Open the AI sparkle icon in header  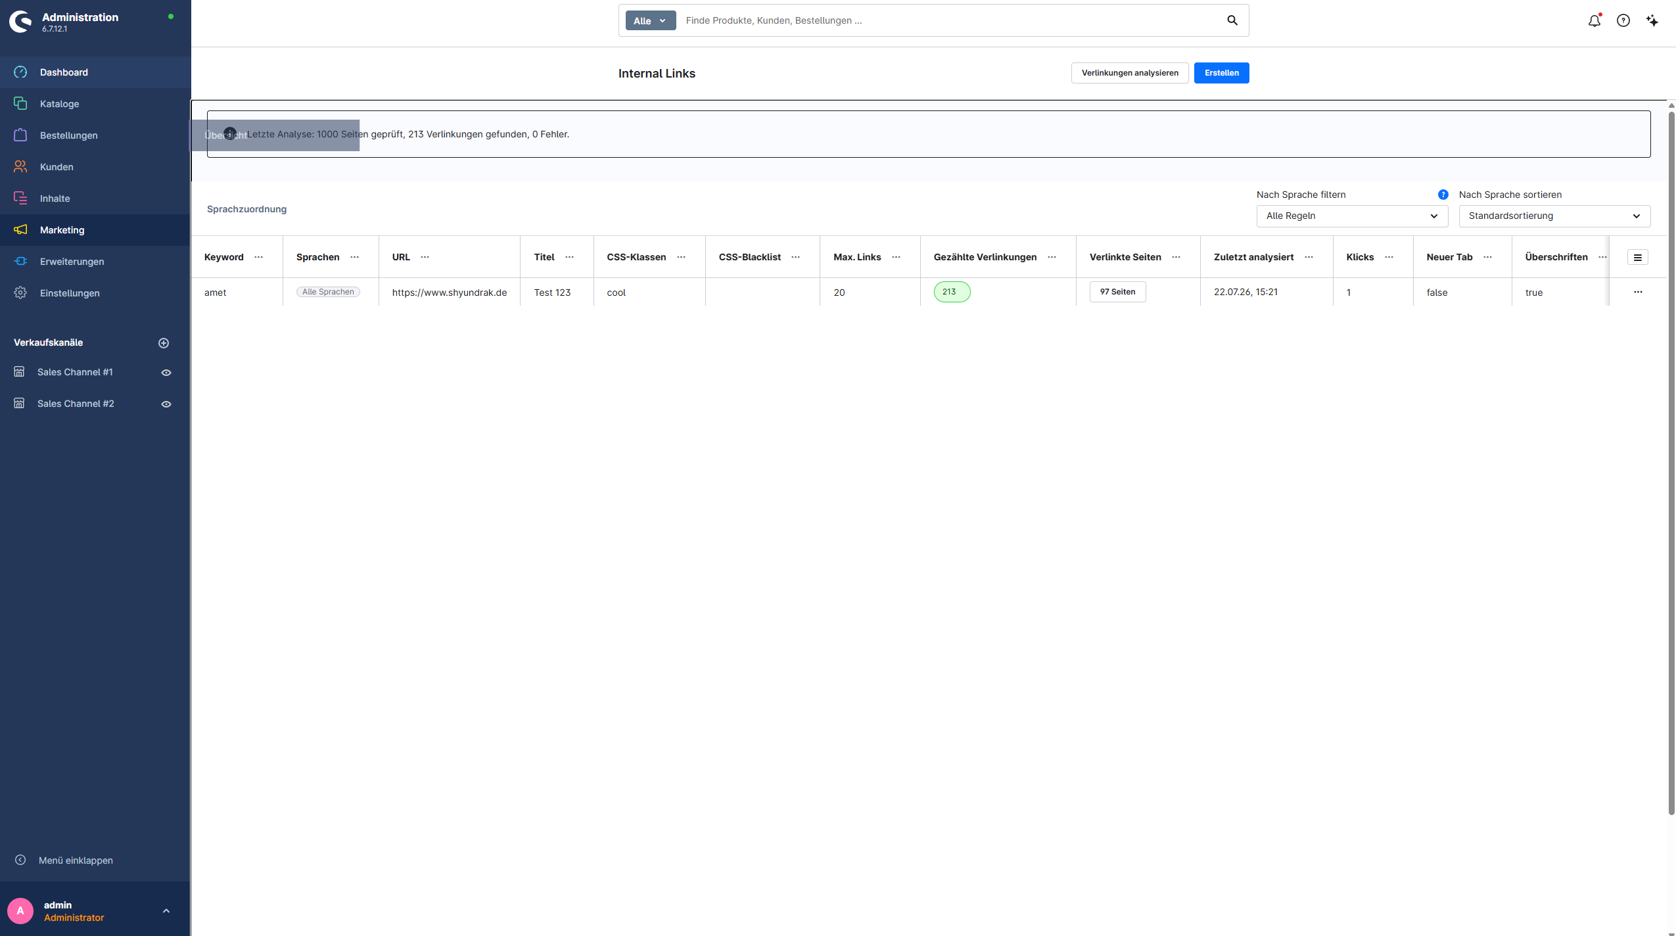point(1652,21)
